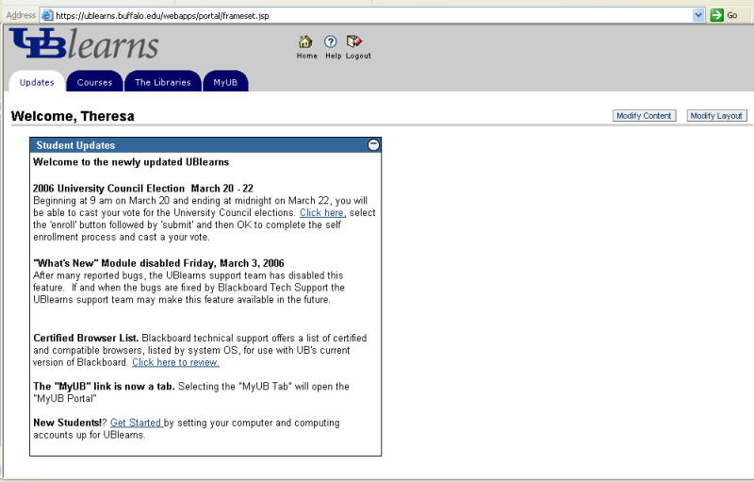This screenshot has width=754, height=482.
Task: Click the UBlearns logo
Action: pos(84,44)
